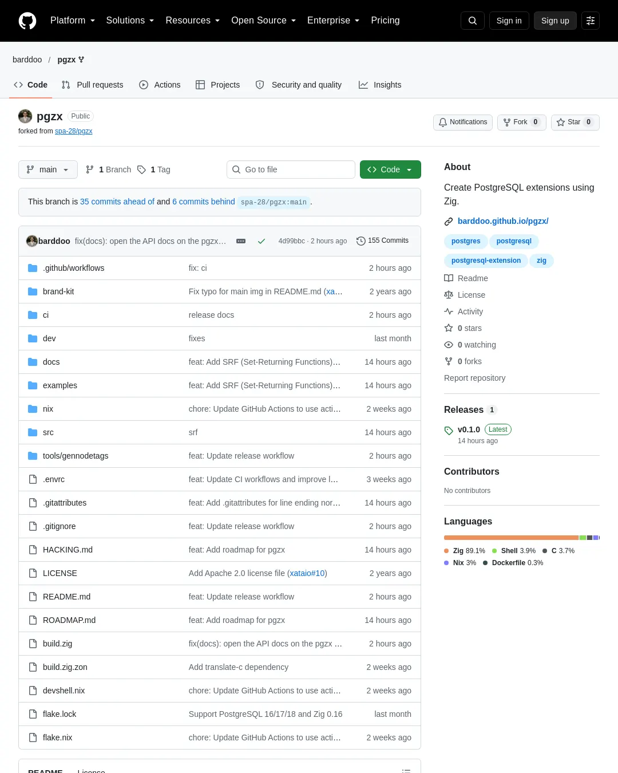Open the README.md file
Screen dimensions: 618x773
pos(66,597)
